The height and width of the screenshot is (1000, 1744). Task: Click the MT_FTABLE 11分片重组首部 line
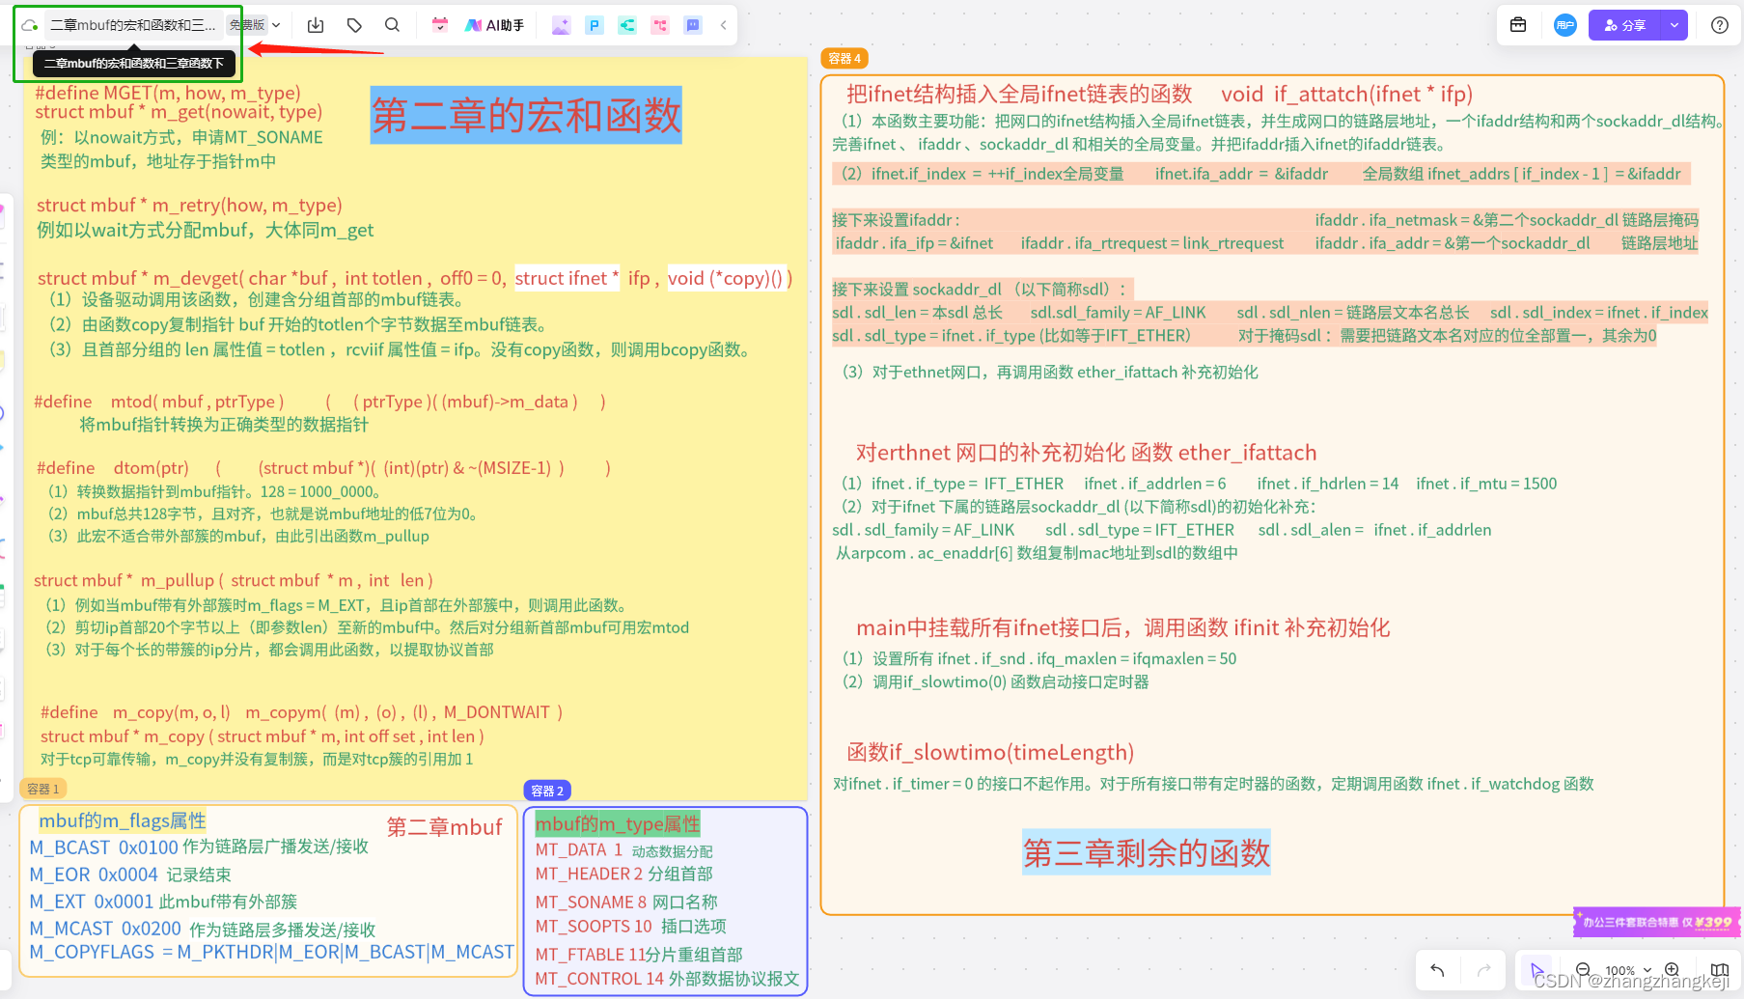[639, 954]
